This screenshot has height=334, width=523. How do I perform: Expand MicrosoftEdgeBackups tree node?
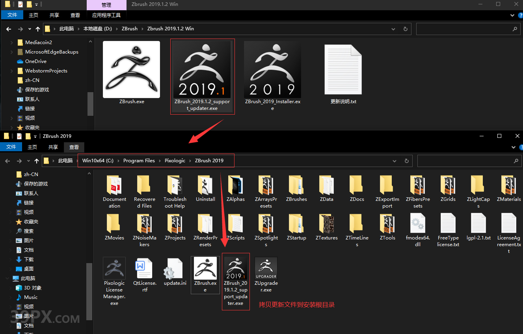[x=12, y=52]
